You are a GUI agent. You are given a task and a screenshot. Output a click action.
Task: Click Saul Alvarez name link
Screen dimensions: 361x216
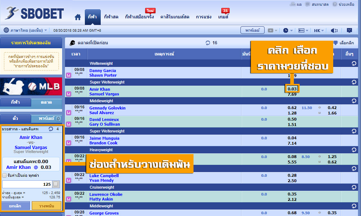point(101,113)
